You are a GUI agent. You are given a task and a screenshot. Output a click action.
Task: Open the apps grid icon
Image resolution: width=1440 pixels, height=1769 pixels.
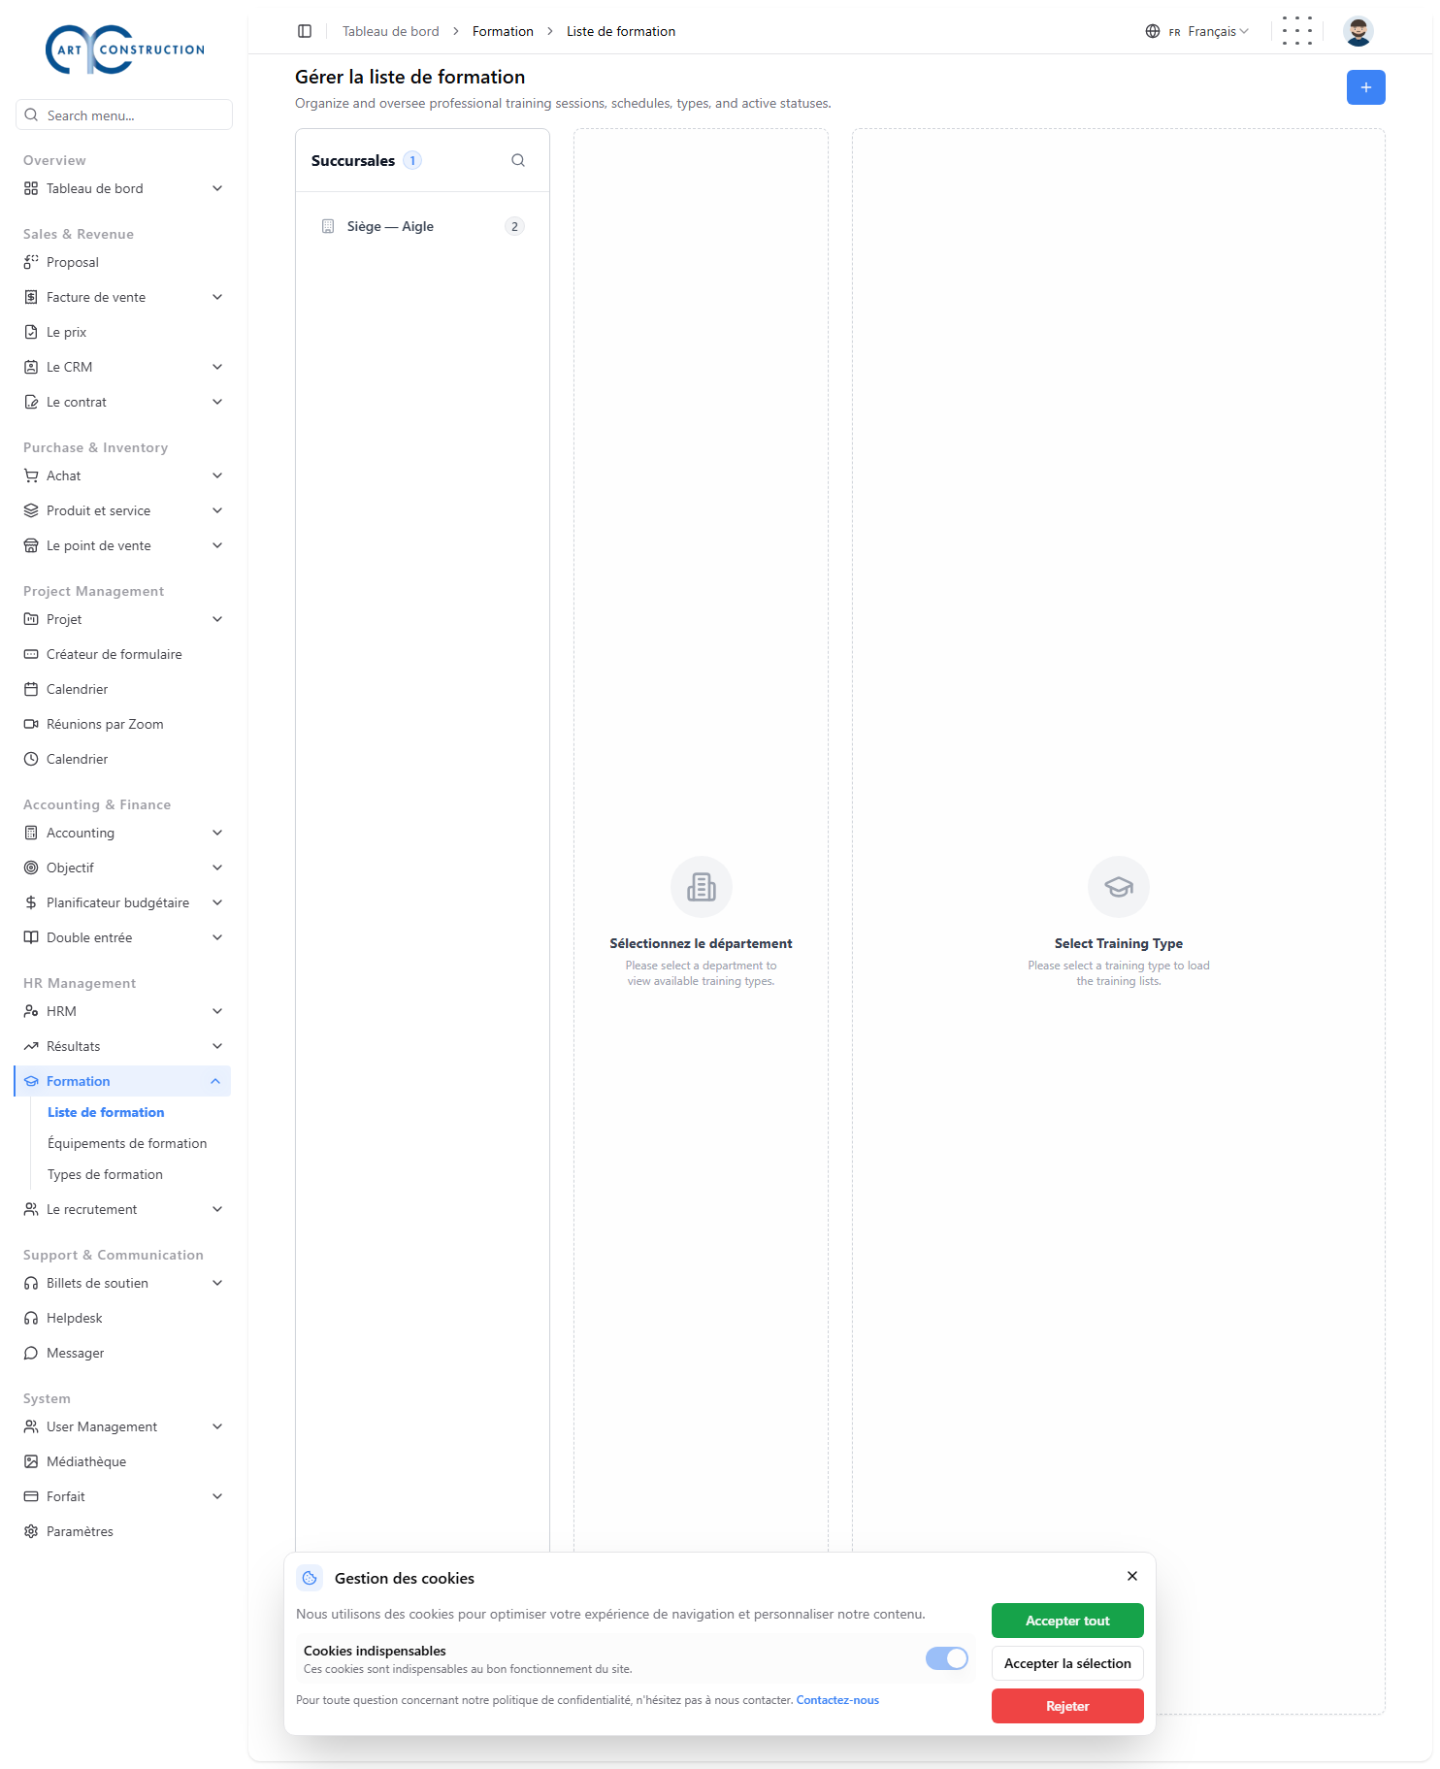click(x=1296, y=31)
